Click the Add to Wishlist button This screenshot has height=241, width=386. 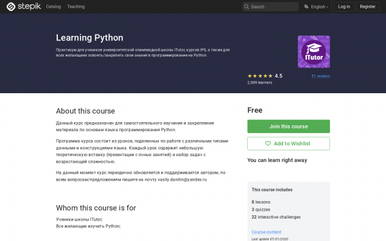[x=288, y=143]
